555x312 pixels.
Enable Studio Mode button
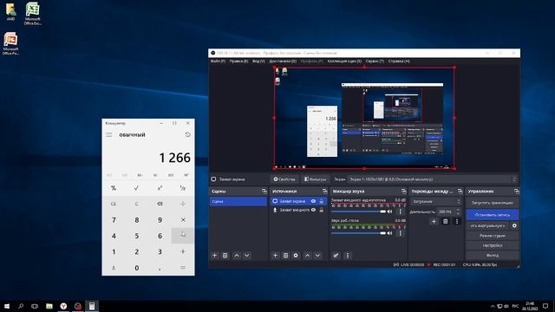tap(492, 236)
